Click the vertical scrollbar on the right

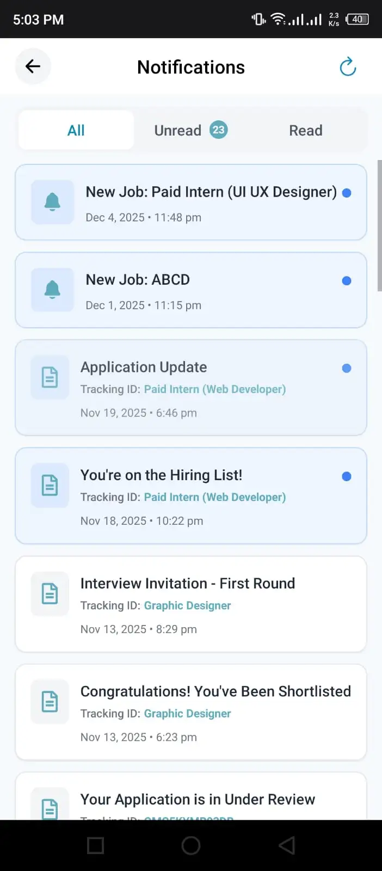click(379, 226)
